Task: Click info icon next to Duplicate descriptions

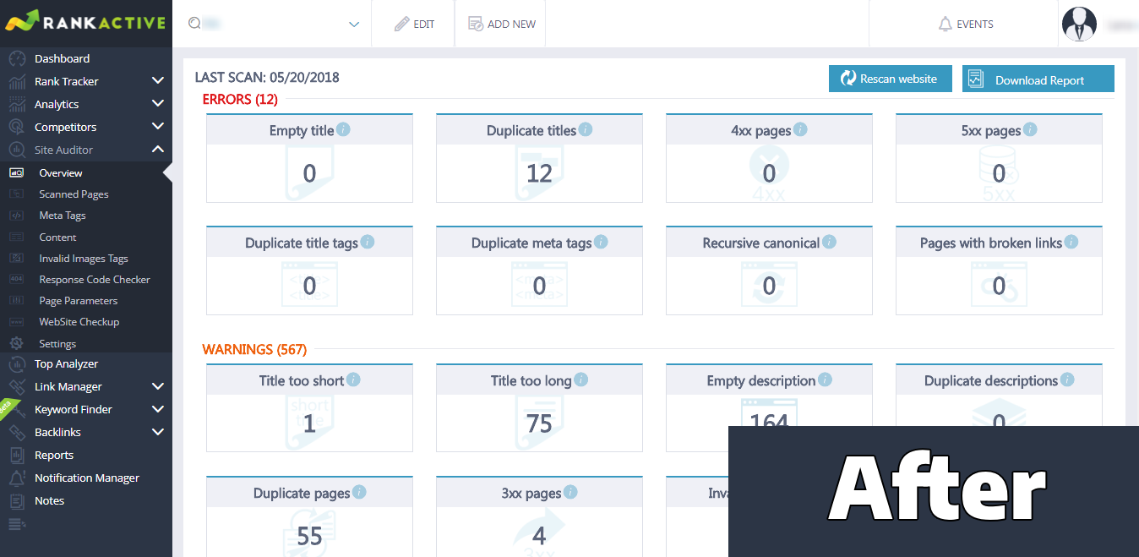Action: (1067, 380)
